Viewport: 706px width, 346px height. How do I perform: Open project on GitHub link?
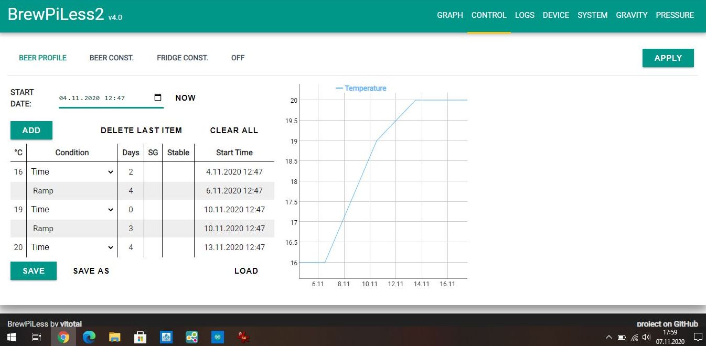[x=667, y=323]
